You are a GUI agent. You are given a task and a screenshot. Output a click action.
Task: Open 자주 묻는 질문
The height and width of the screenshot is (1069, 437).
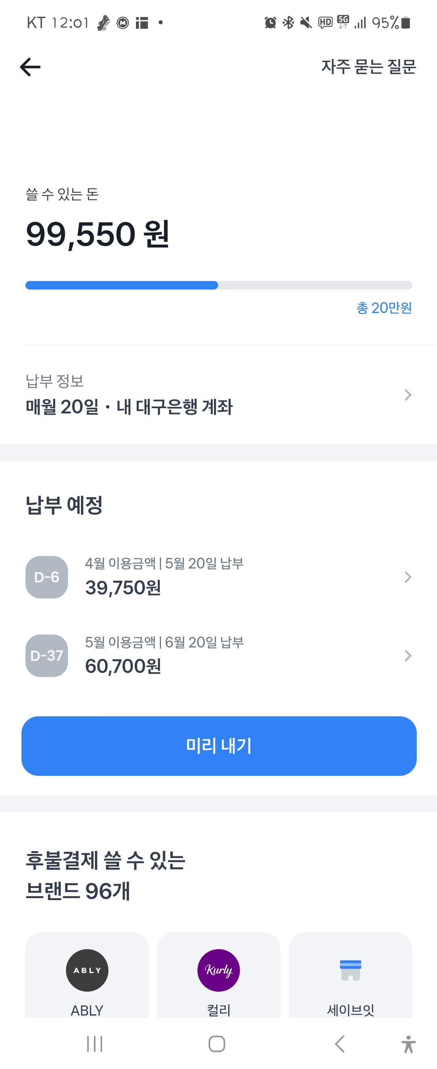coord(369,67)
